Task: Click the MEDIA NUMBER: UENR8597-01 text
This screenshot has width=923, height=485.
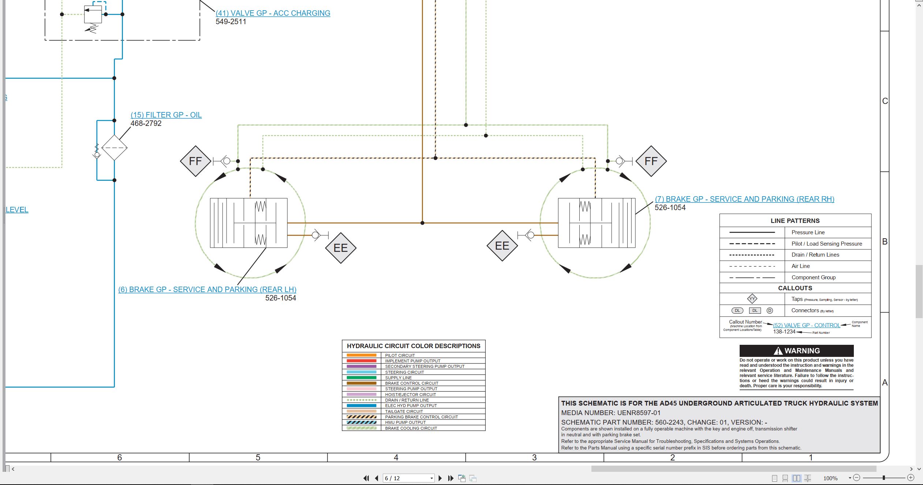Action: 611,413
